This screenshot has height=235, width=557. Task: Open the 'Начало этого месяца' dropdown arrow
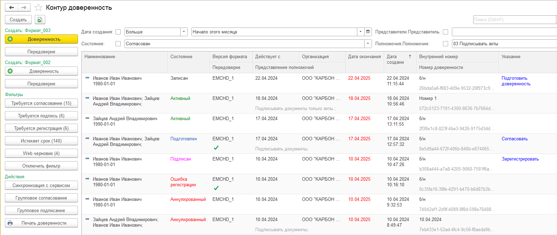coord(360,32)
